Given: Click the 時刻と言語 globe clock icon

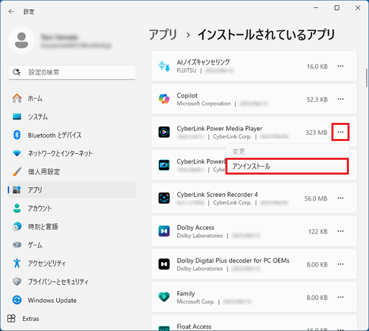Looking at the screenshot, I should pyautogui.click(x=17, y=227).
